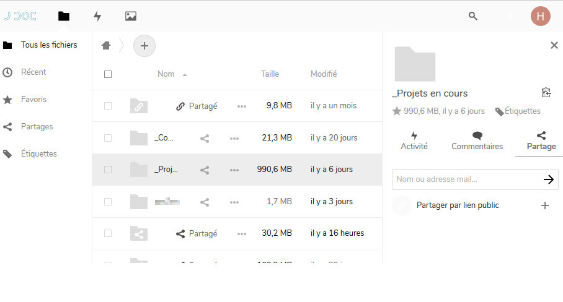This screenshot has height=302, width=563.
Task: Click the share icon on _Proj... row
Action: coord(205,170)
